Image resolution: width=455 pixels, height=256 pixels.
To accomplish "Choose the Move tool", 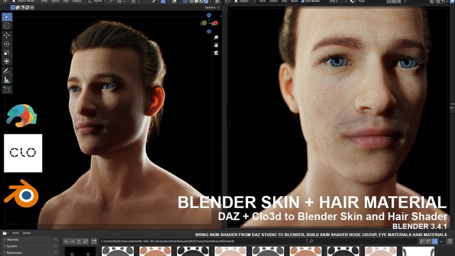I will [x=7, y=35].
